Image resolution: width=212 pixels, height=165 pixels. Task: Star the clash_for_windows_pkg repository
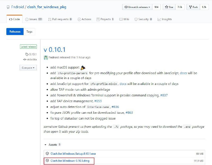tap(170, 7)
